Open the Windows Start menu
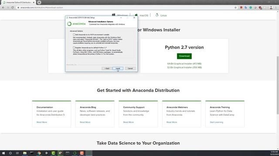Image resolution: width=279 pixels, height=156 pixels. point(3,153)
